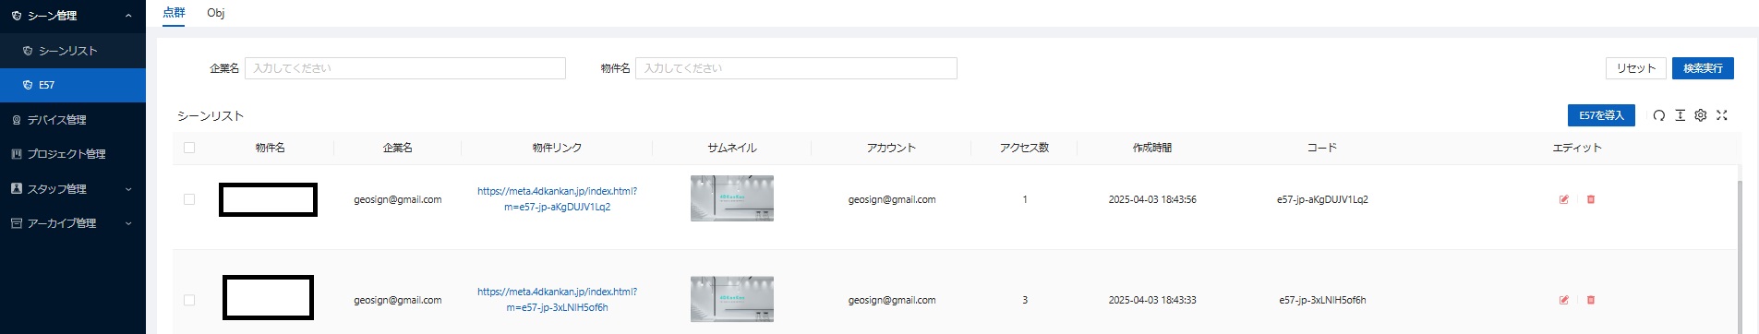
Task: Open デバイス管理 in the sidebar
Action: coord(73,120)
